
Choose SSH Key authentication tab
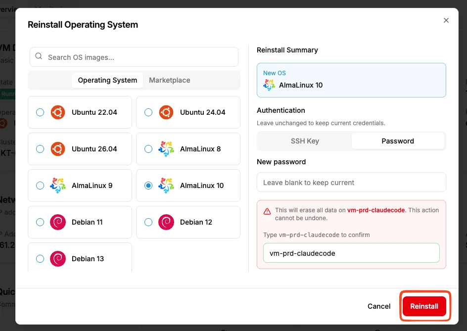305,141
